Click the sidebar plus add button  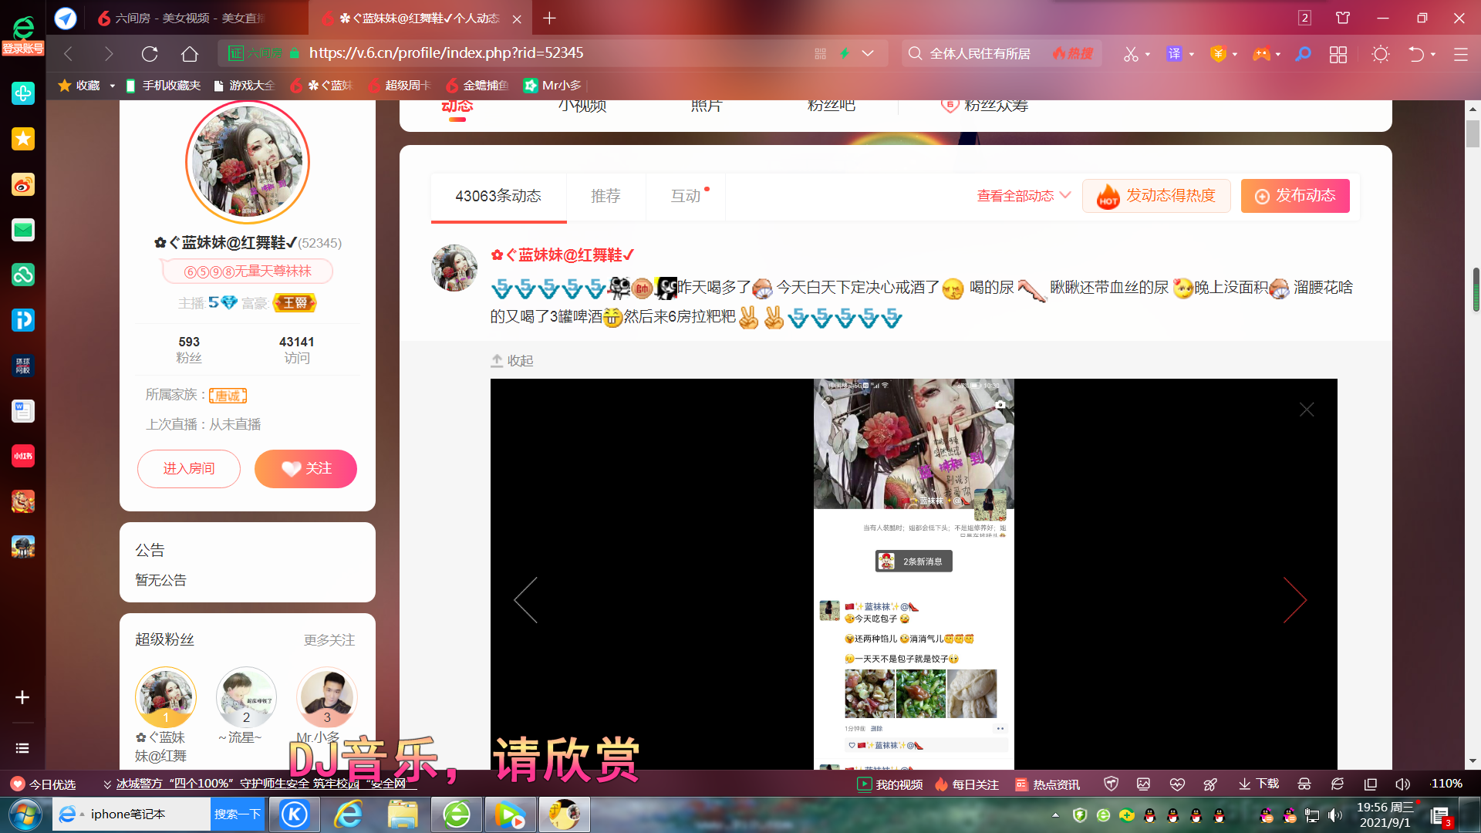22,697
